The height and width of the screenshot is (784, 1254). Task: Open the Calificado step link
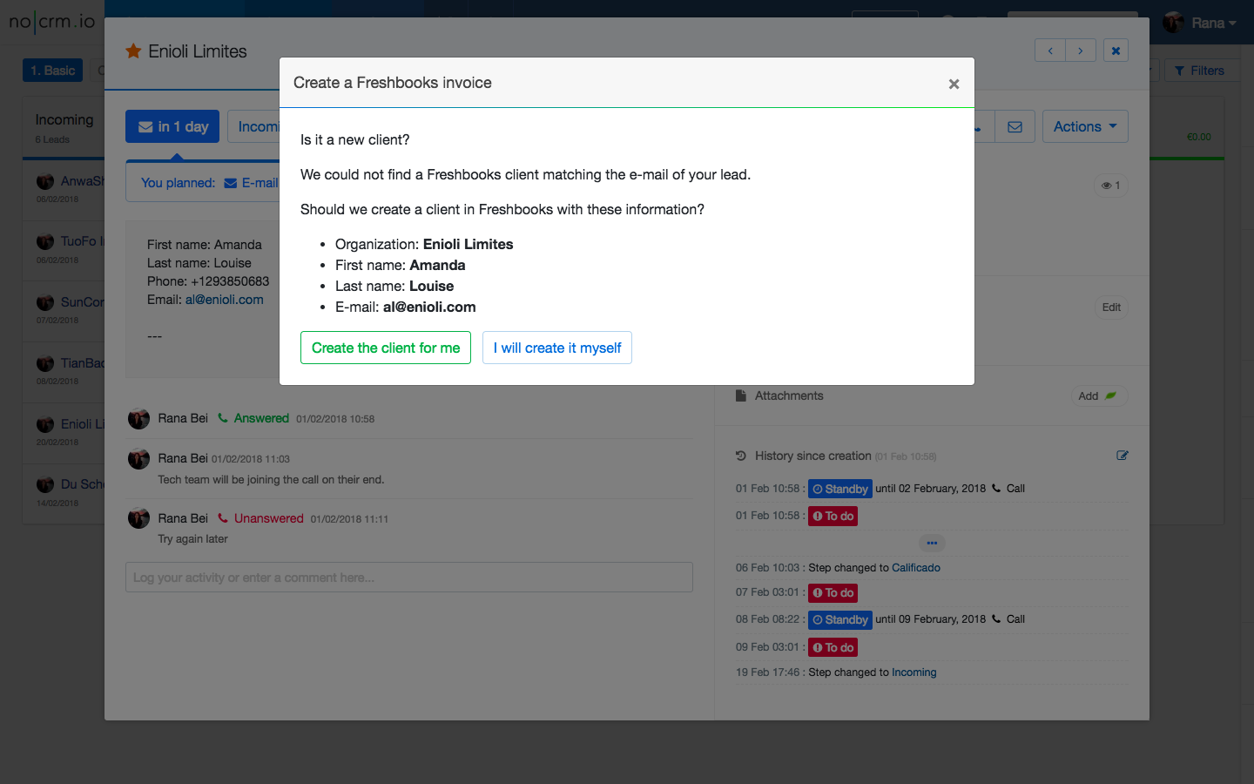[915, 568]
